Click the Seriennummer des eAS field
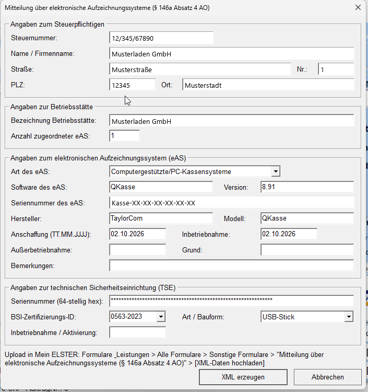368x392 pixels. [x=232, y=203]
